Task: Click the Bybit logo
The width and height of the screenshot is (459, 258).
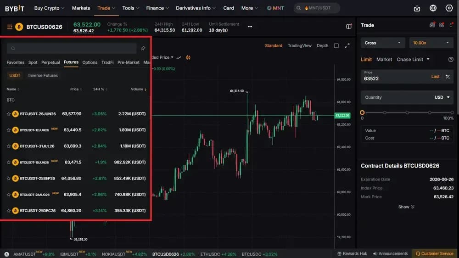Action: (15, 8)
